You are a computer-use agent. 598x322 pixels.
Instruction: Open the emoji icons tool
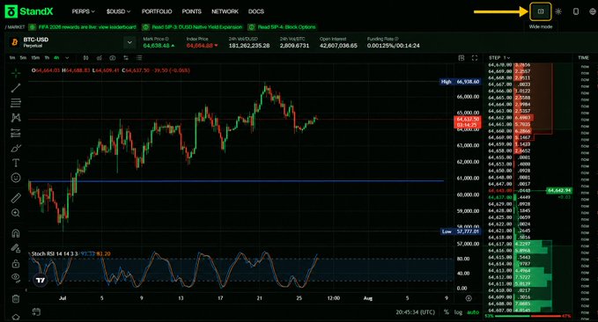click(16, 178)
